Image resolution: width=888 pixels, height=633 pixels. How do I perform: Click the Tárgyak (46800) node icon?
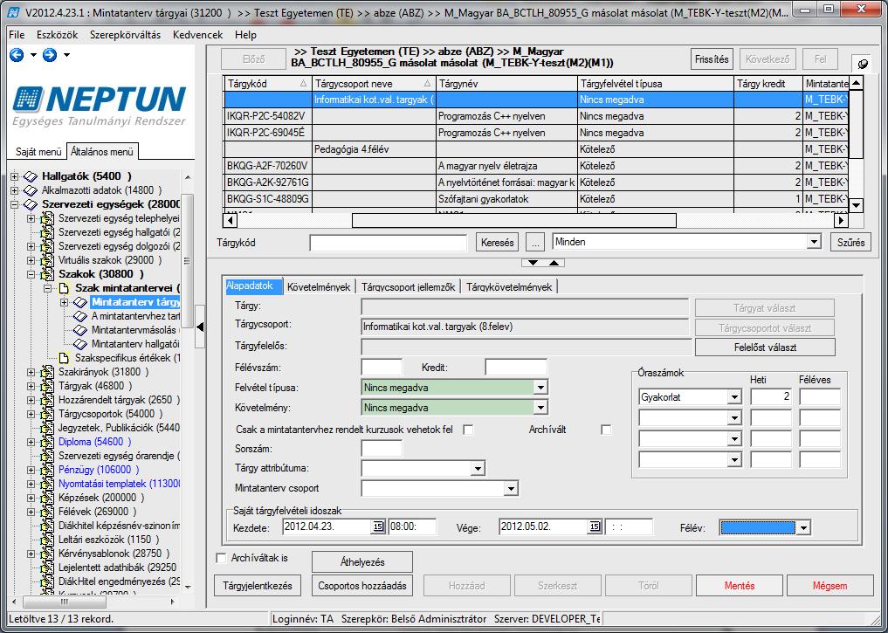(48, 386)
